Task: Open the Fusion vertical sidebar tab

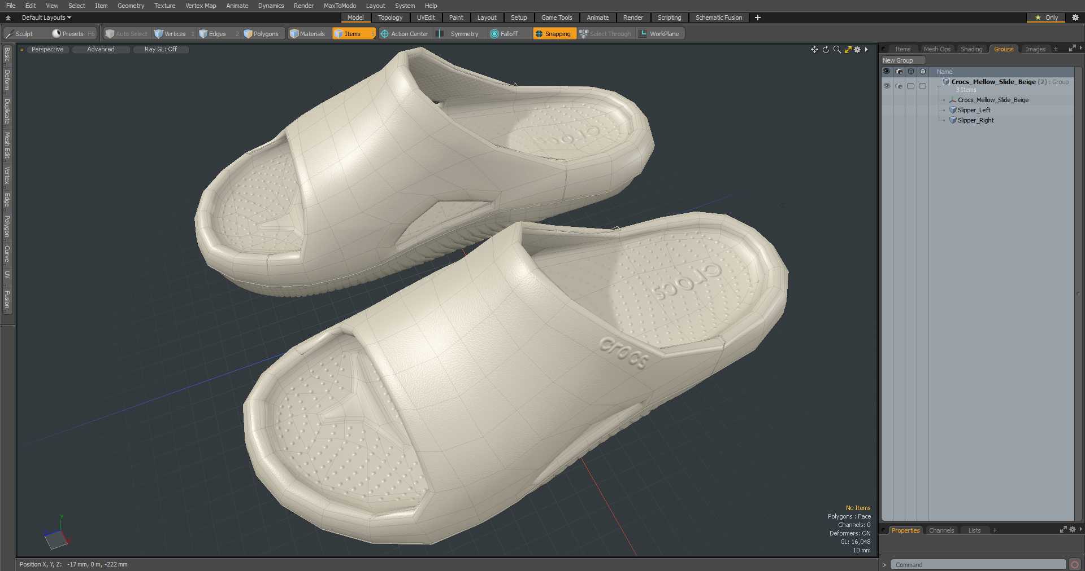Action: tap(7, 300)
